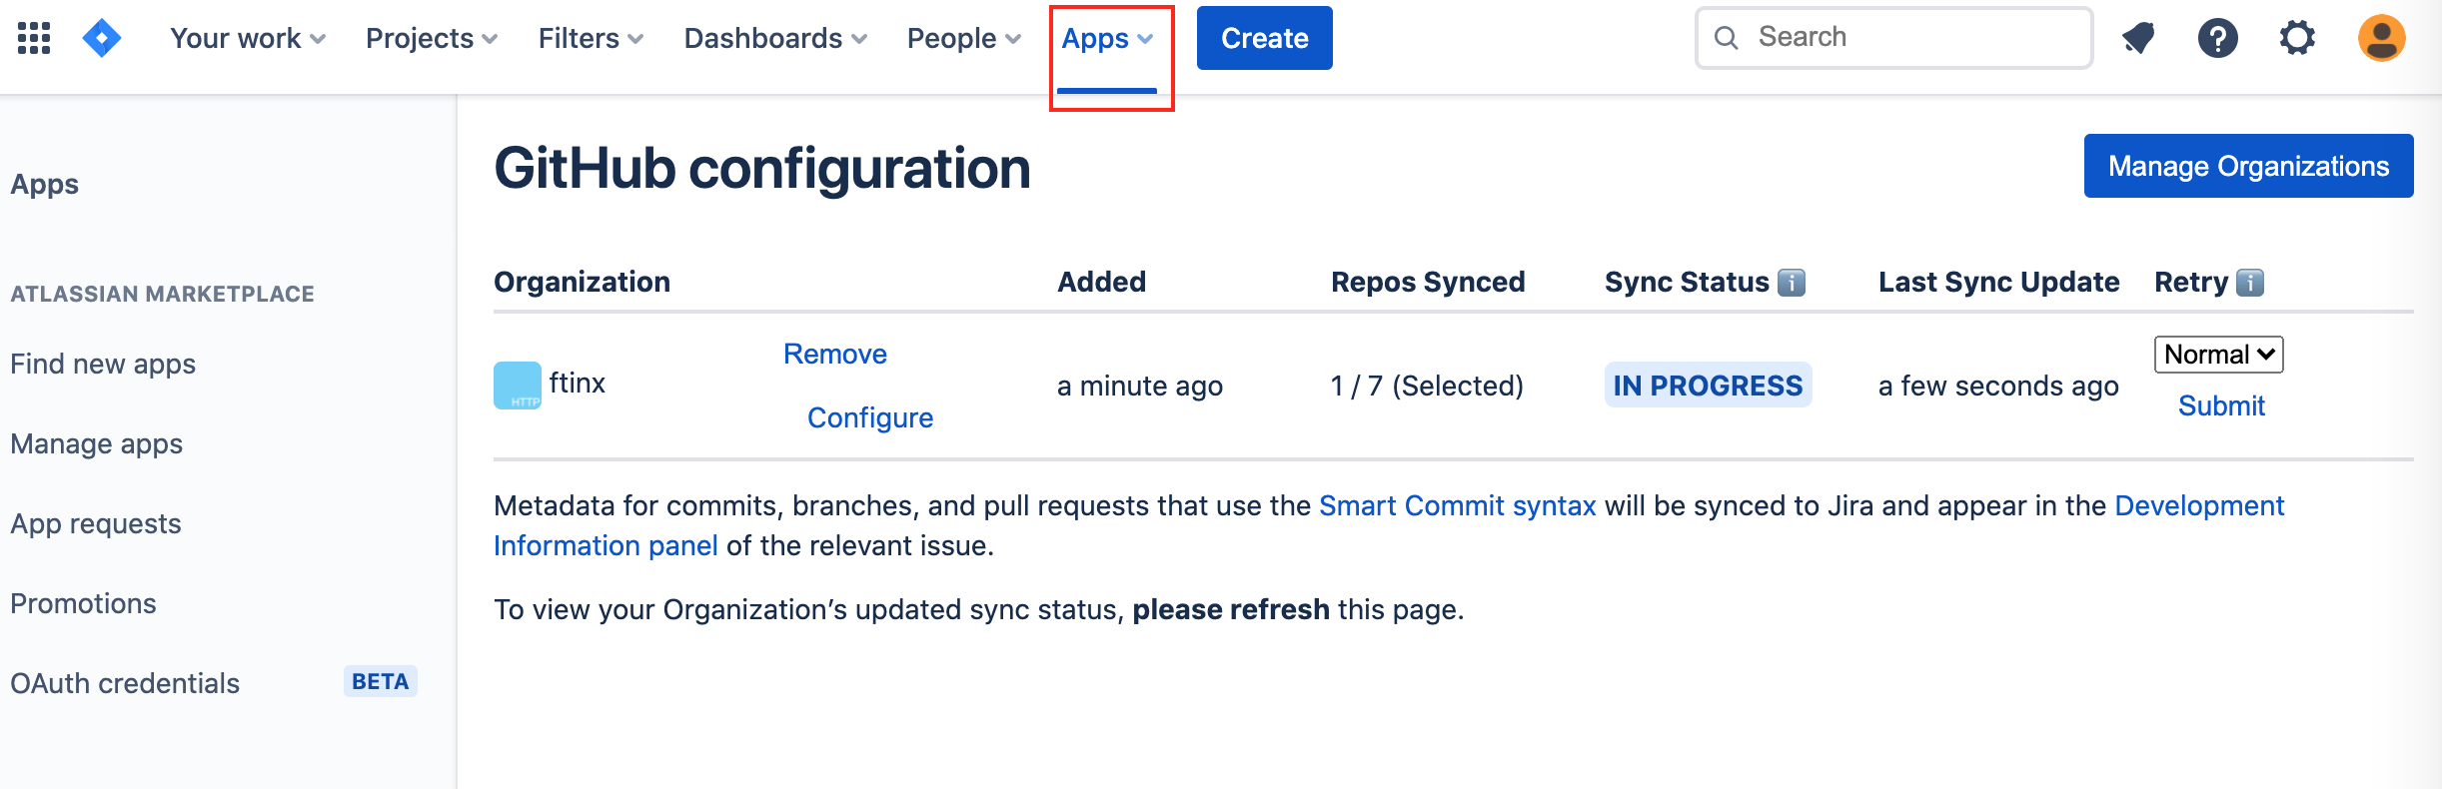Click the Sync Status info icon

[1792, 283]
